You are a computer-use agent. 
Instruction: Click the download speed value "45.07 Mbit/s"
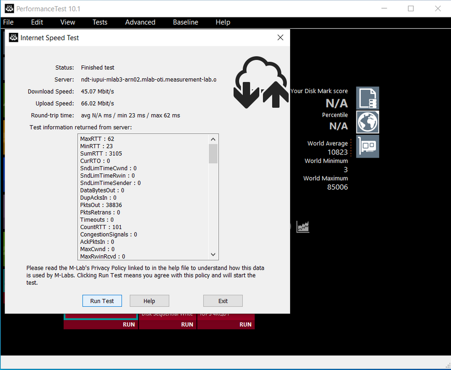(98, 92)
